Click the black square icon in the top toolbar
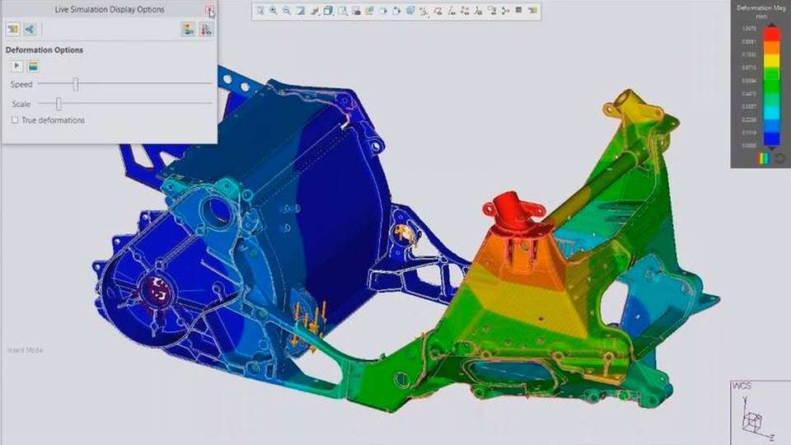The image size is (791, 445). 518,11
